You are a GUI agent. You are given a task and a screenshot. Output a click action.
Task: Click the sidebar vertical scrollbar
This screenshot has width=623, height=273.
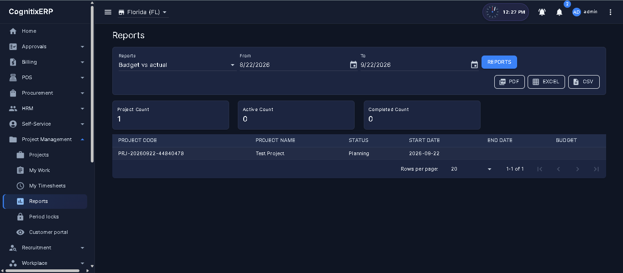[92, 84]
